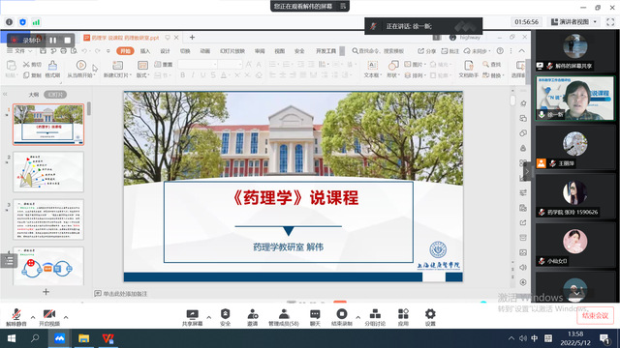Screen dimensions: 620x348
Task: Expand video options arrow
Action: click(x=66, y=317)
